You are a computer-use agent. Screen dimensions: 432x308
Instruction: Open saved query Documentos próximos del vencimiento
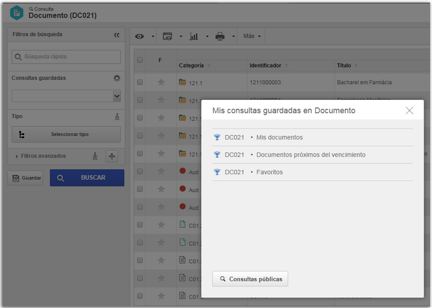coord(312,155)
